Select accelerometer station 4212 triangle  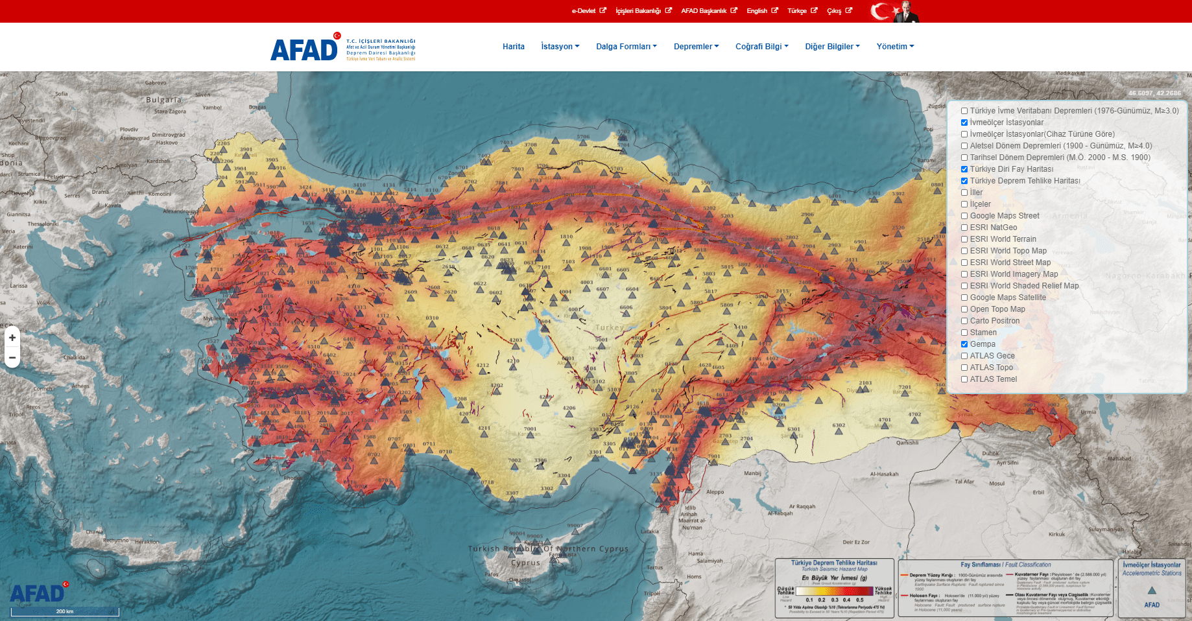pos(483,372)
